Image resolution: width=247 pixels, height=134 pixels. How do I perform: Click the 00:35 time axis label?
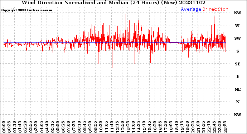(x=9, y=127)
